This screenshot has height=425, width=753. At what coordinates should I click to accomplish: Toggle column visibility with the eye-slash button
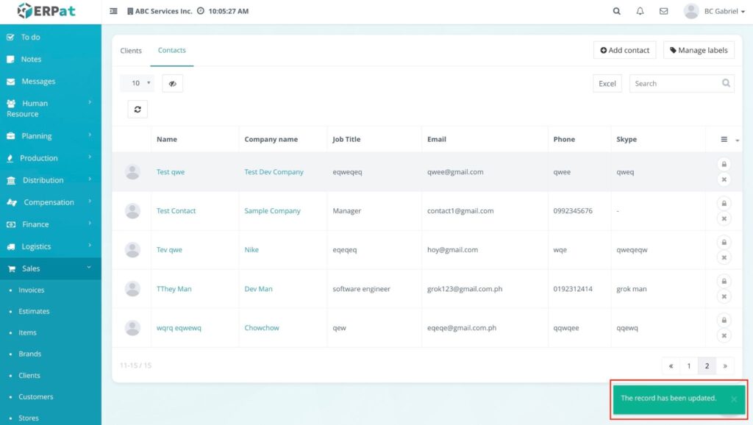172,84
